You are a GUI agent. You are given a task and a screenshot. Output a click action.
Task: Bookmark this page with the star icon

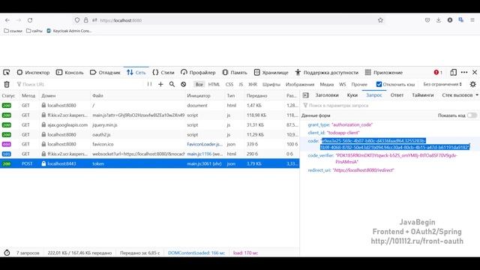380,20
